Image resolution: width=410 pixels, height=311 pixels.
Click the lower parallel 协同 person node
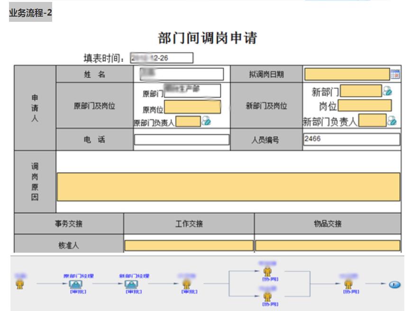click(x=267, y=296)
